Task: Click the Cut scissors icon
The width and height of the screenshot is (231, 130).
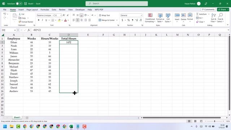Action: (x=20, y=14)
